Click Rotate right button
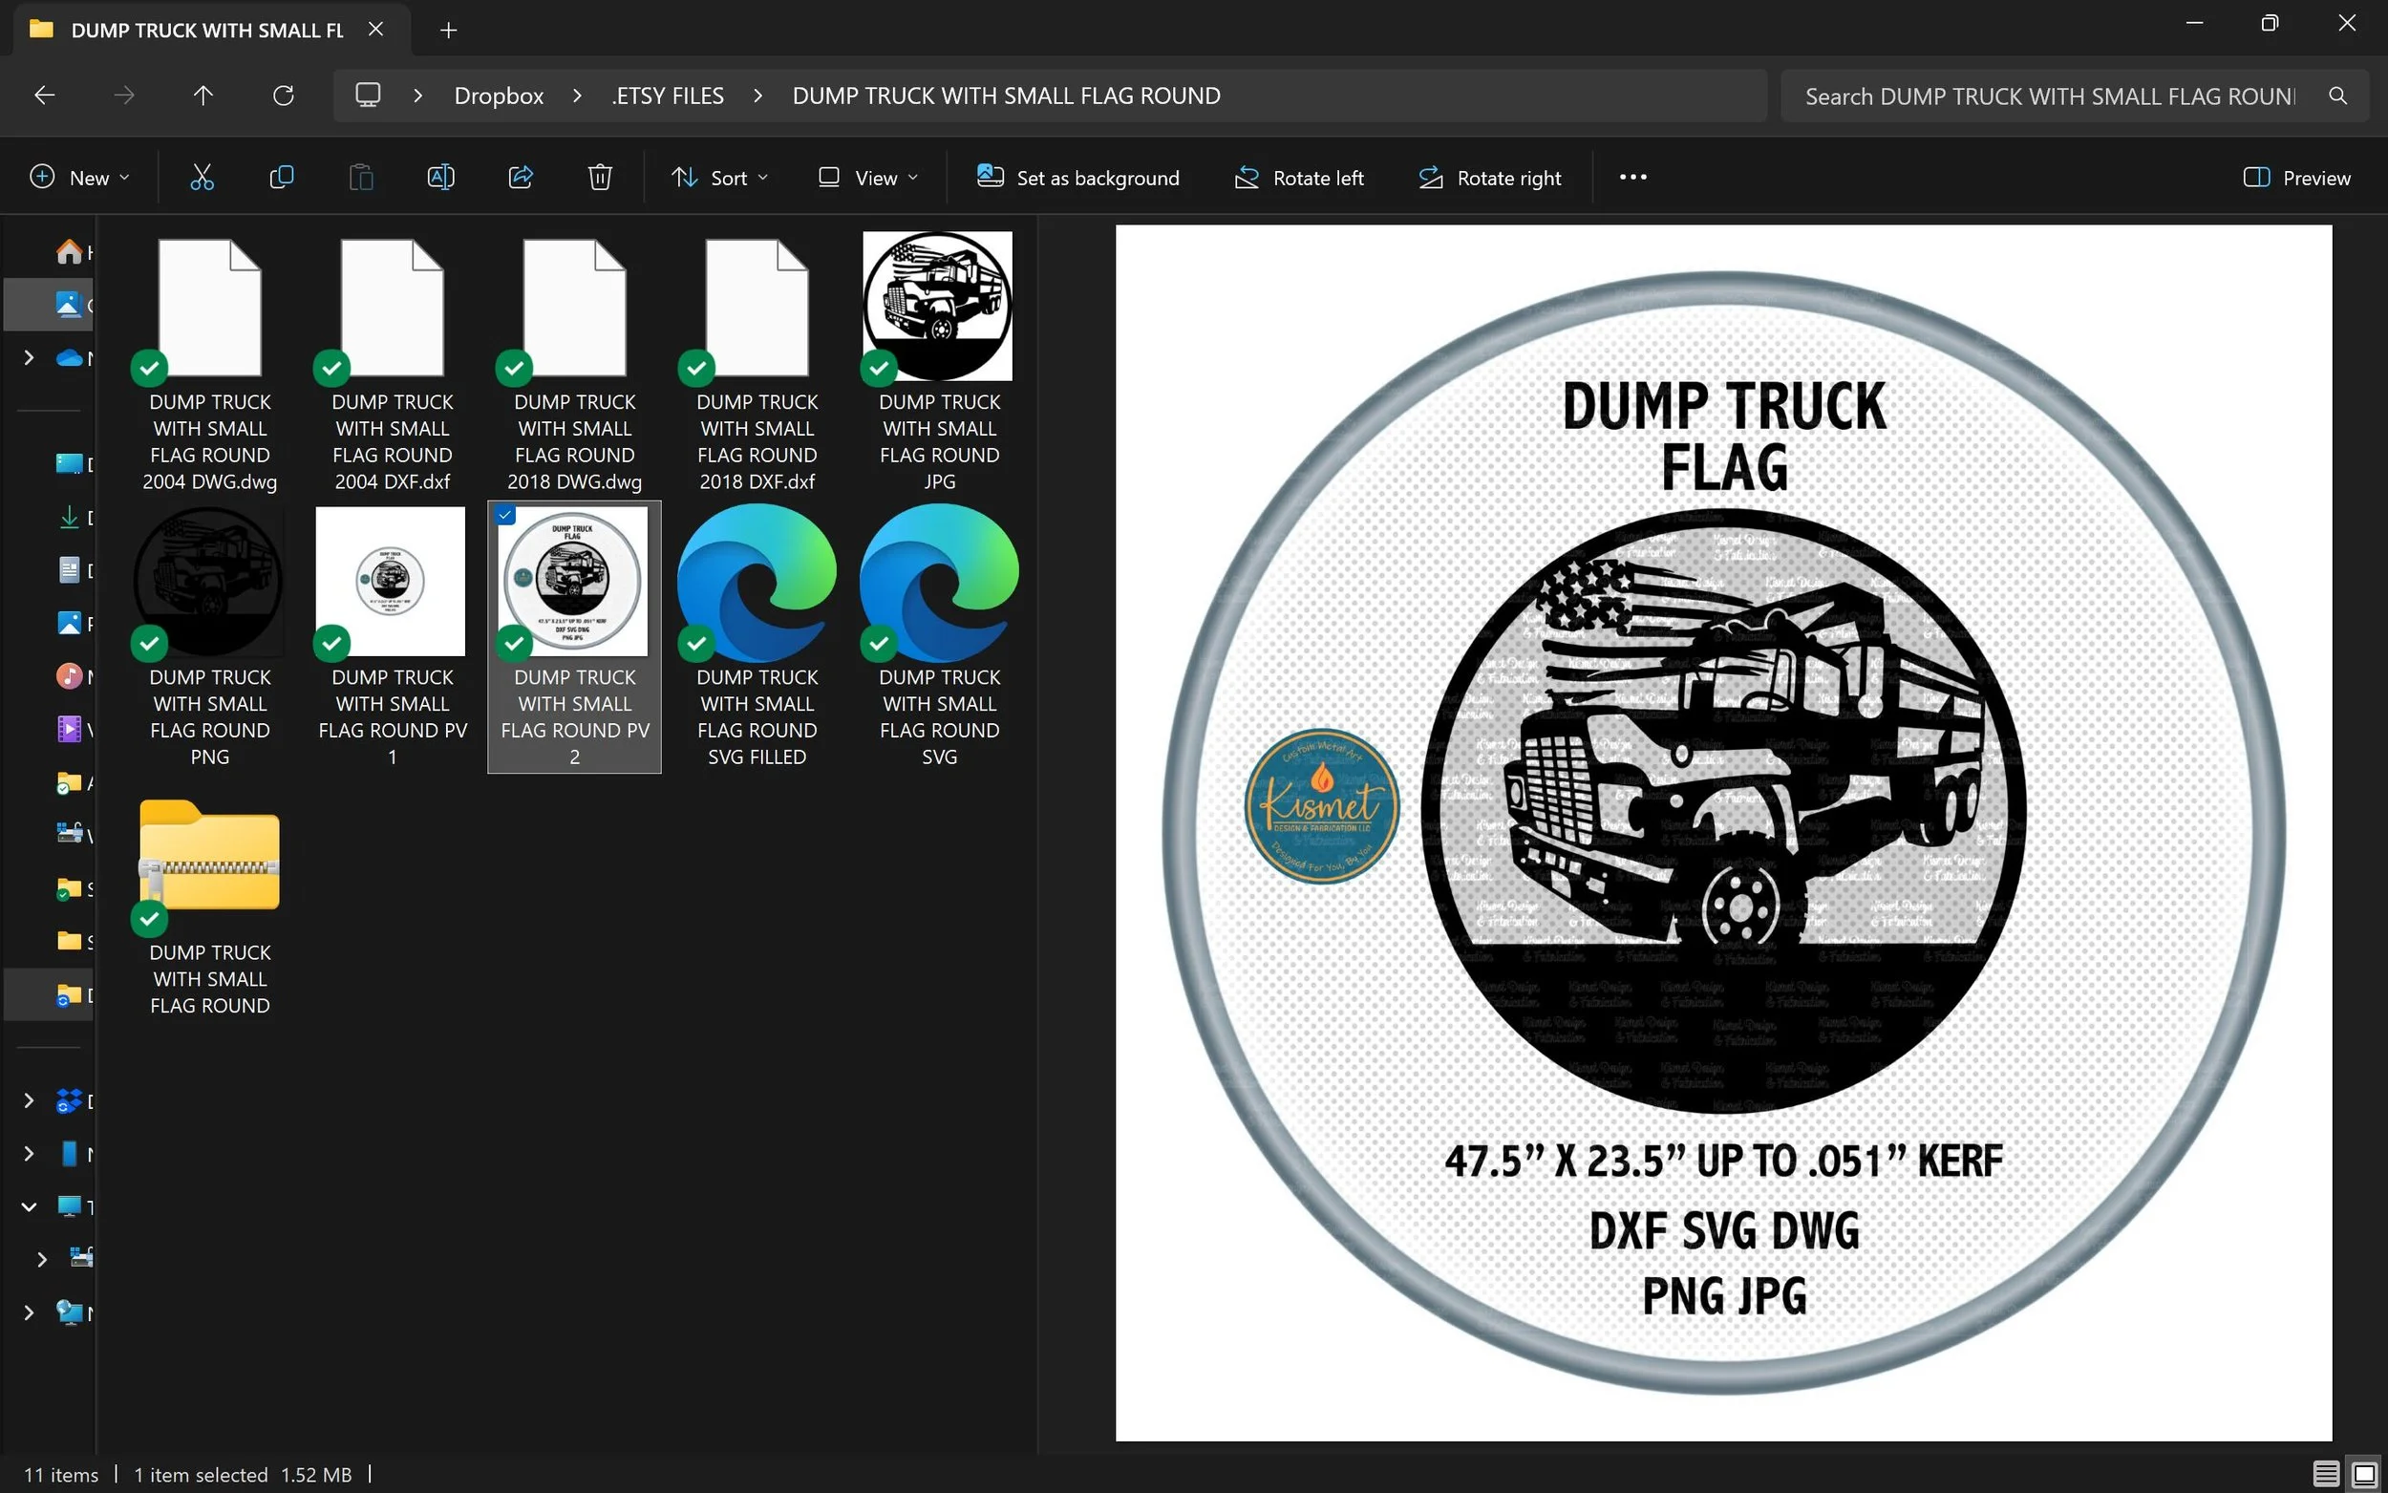Viewport: 2388px width, 1493px height. (1490, 178)
